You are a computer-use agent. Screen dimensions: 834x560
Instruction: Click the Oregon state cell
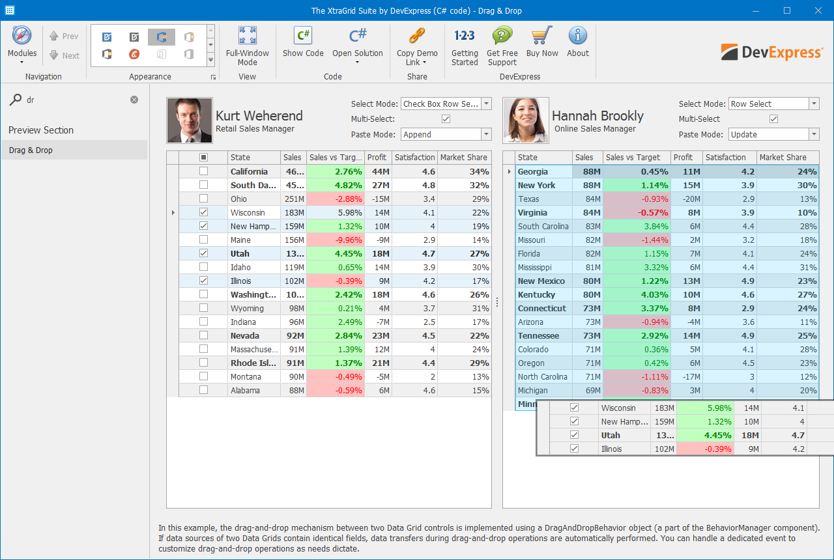tap(543, 363)
